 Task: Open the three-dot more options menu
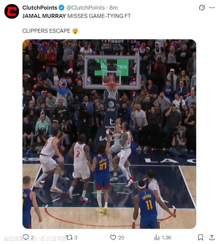coord(212,8)
